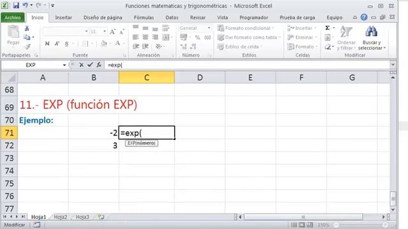Image resolution: width=408 pixels, height=229 pixels.
Task: Click cell B72 containing 3
Action: pos(94,146)
